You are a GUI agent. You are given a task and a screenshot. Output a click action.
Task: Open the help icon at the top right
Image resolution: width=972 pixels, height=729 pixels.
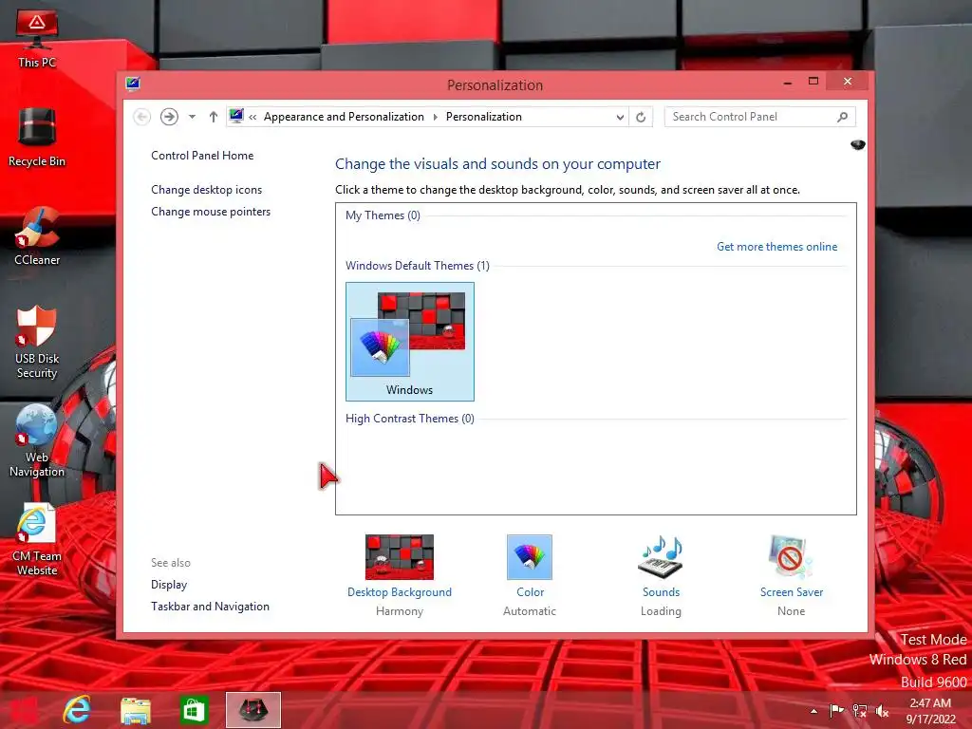858,144
